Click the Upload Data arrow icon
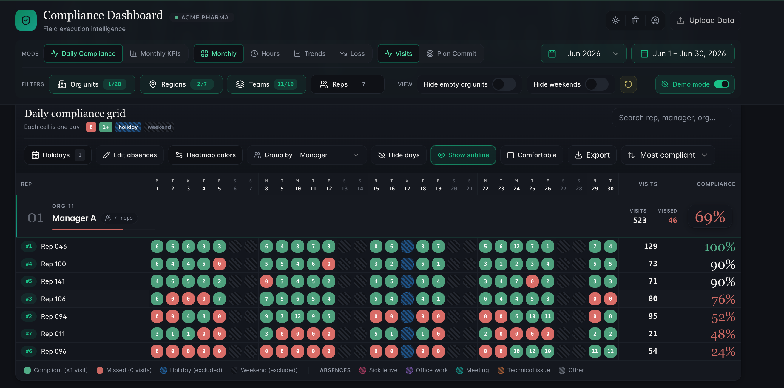The image size is (784, 388). (x=680, y=20)
